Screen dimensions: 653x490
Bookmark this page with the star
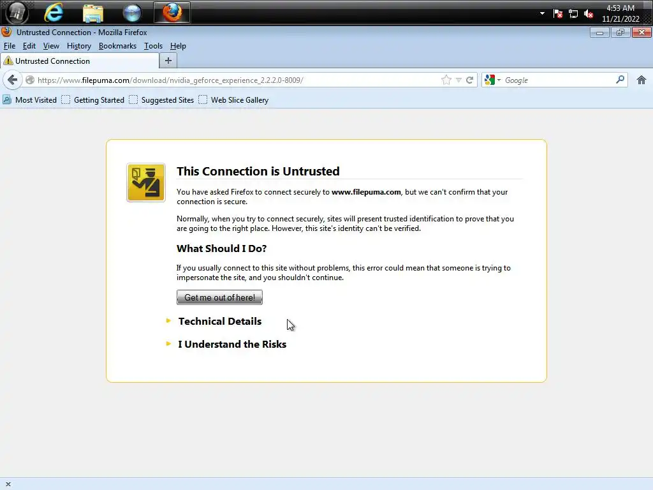coord(446,80)
